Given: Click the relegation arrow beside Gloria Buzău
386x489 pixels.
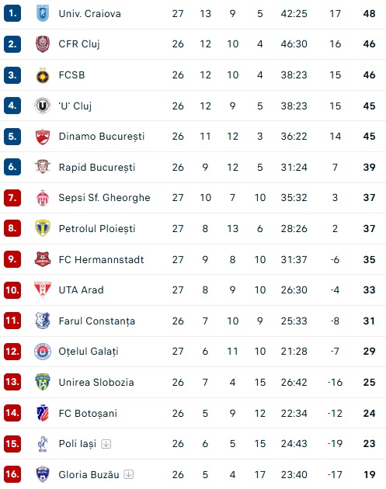Looking at the screenshot, I should pos(129,474).
